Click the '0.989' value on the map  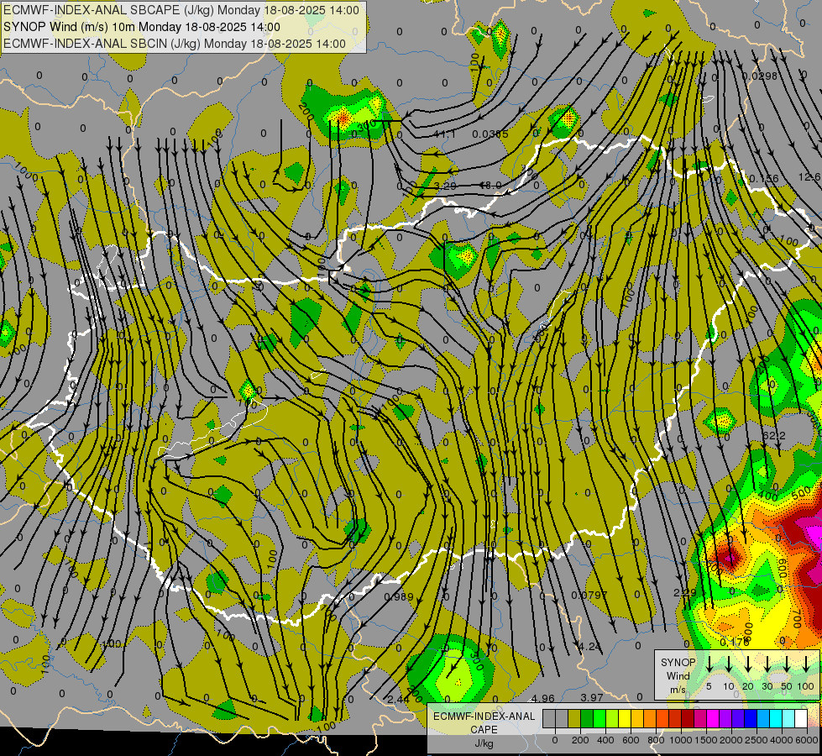(399, 597)
